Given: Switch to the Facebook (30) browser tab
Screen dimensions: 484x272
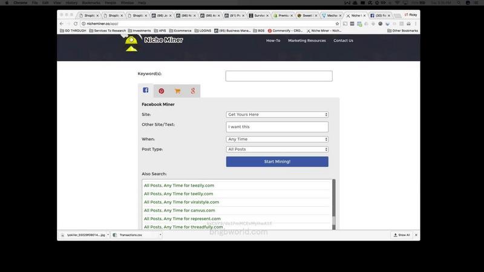Looking at the screenshot, I should 379,16.
